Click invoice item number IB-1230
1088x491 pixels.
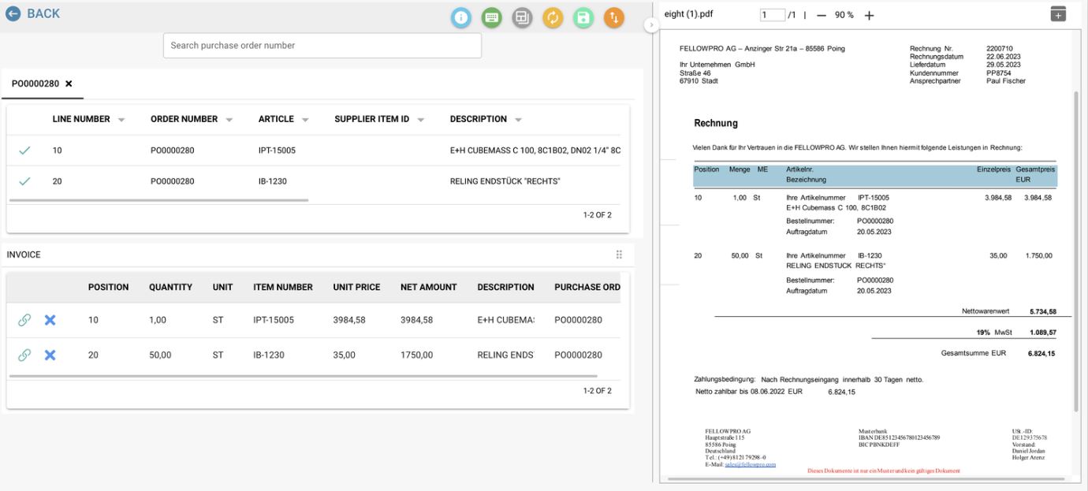coord(269,355)
